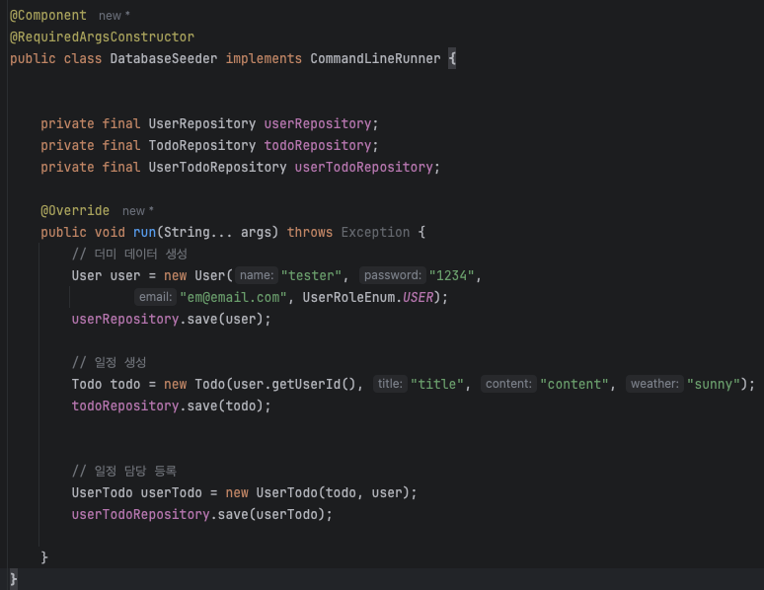The image size is (764, 590).
Task: Click UserRoleEnum in the User constructor
Action: pos(348,297)
